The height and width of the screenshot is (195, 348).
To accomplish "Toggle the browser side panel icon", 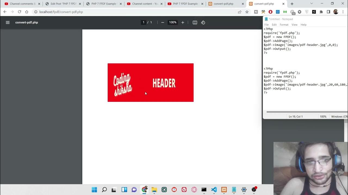I will [328, 12].
